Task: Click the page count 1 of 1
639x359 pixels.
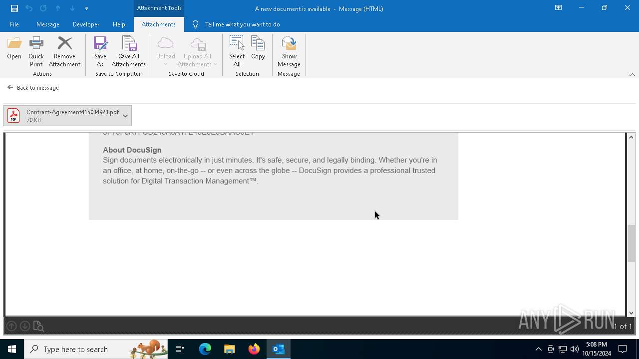Action: click(622, 326)
